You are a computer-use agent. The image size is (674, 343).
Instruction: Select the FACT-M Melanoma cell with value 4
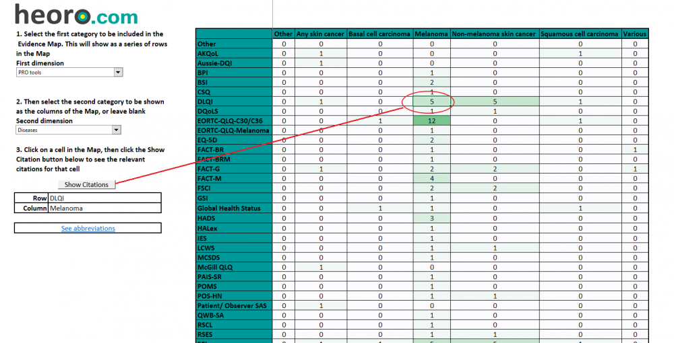[x=431, y=179]
